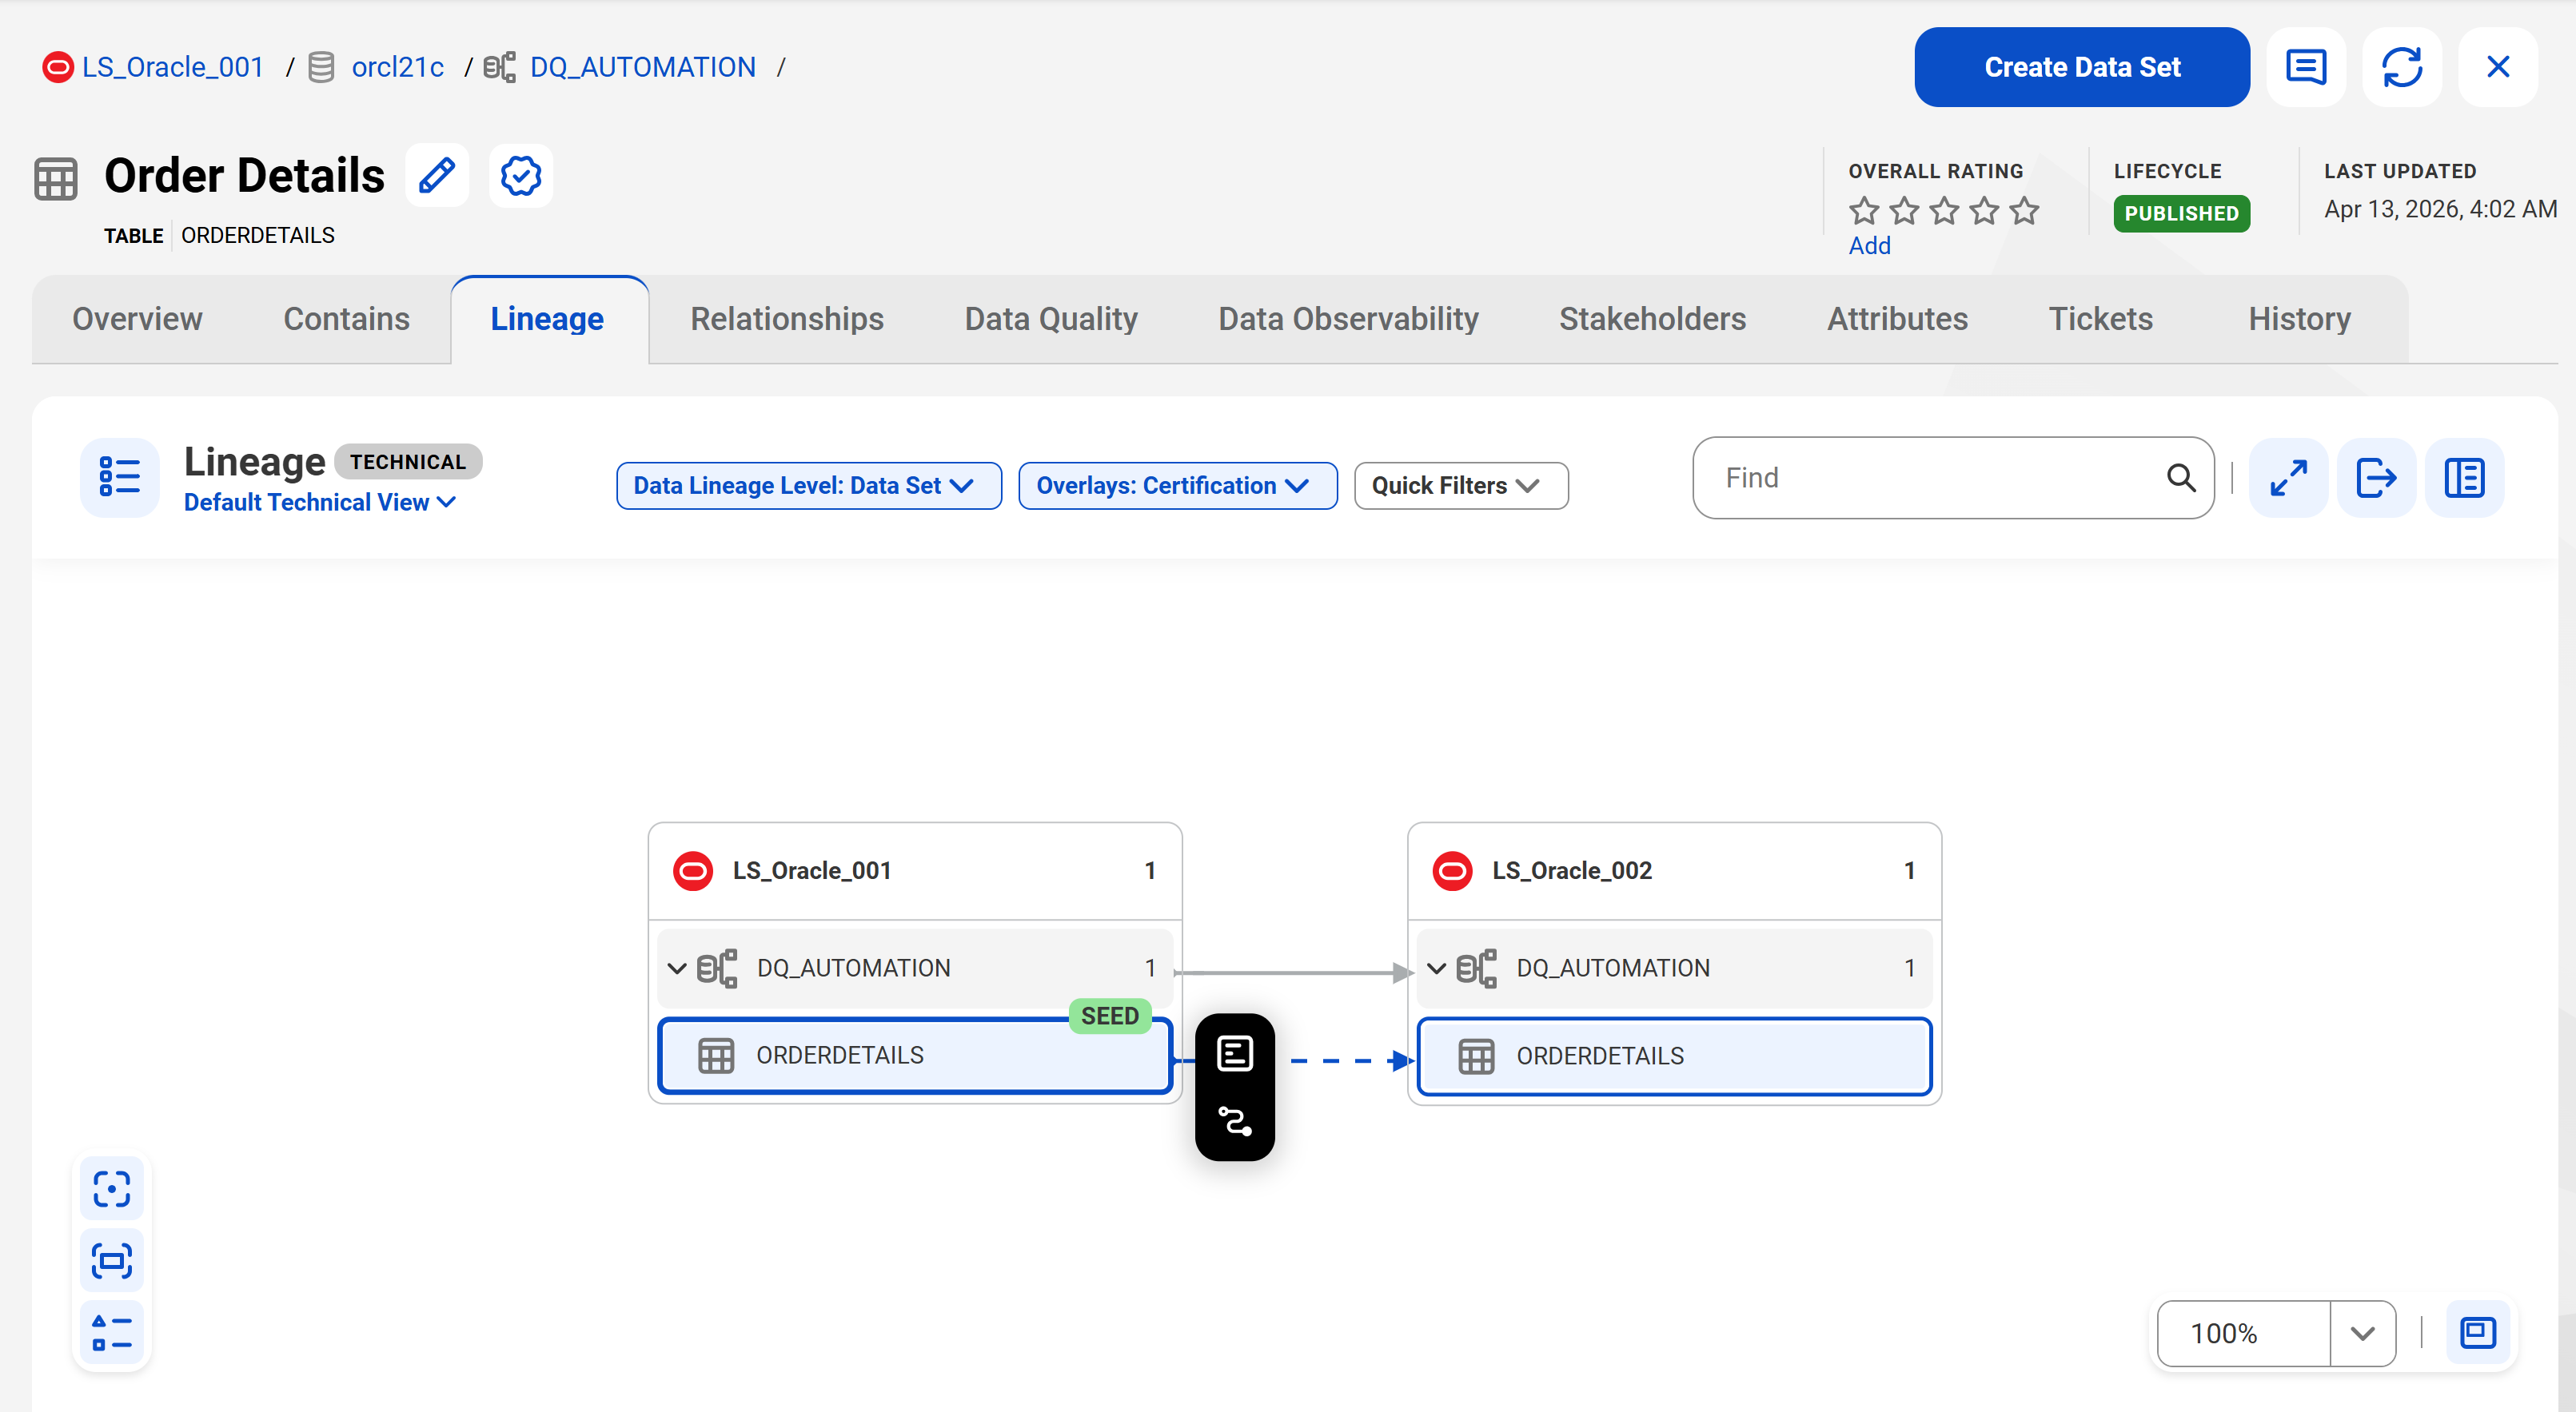The width and height of the screenshot is (2576, 1412).
Task: Open the Data Lineage Level dropdown
Action: click(x=808, y=486)
